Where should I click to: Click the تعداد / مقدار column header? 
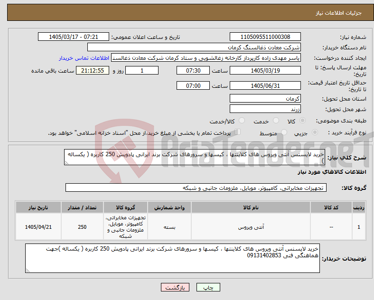click(82, 207)
